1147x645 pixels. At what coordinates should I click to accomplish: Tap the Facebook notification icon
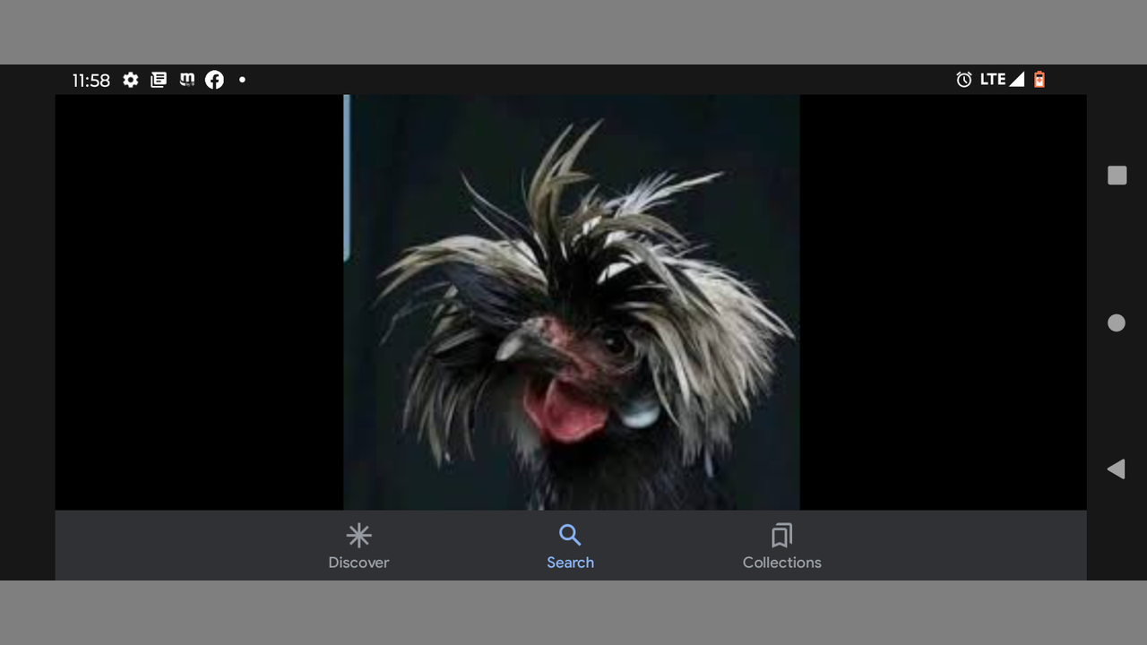click(214, 80)
